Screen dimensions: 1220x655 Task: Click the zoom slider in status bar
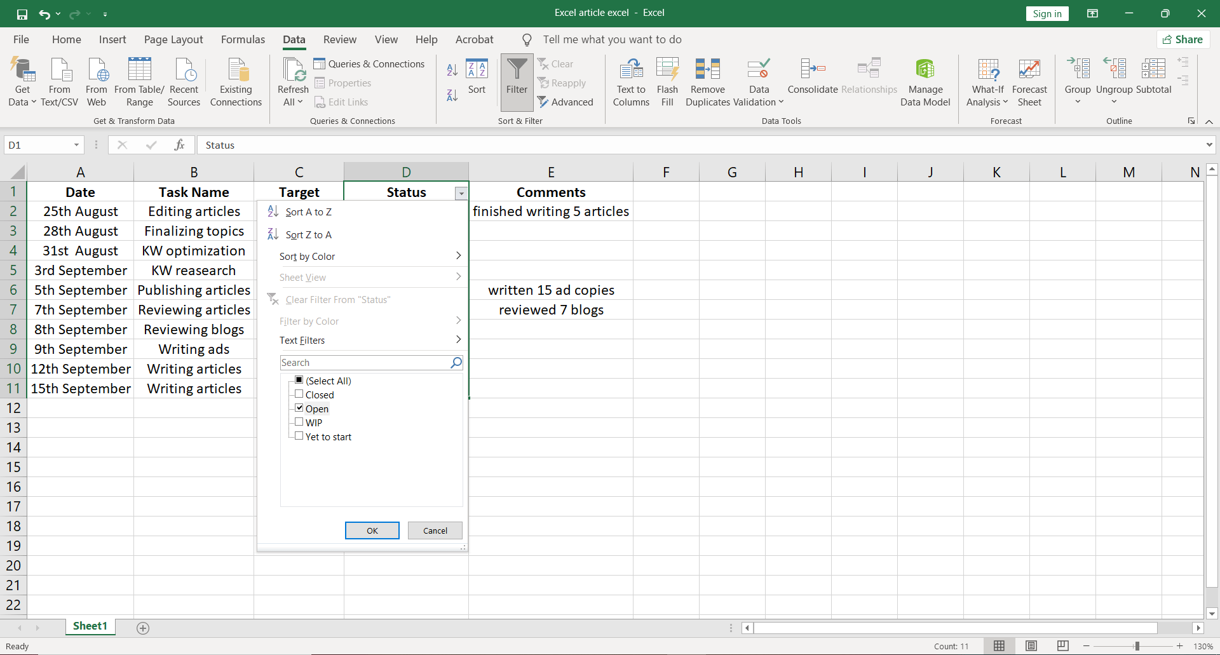tap(1137, 646)
